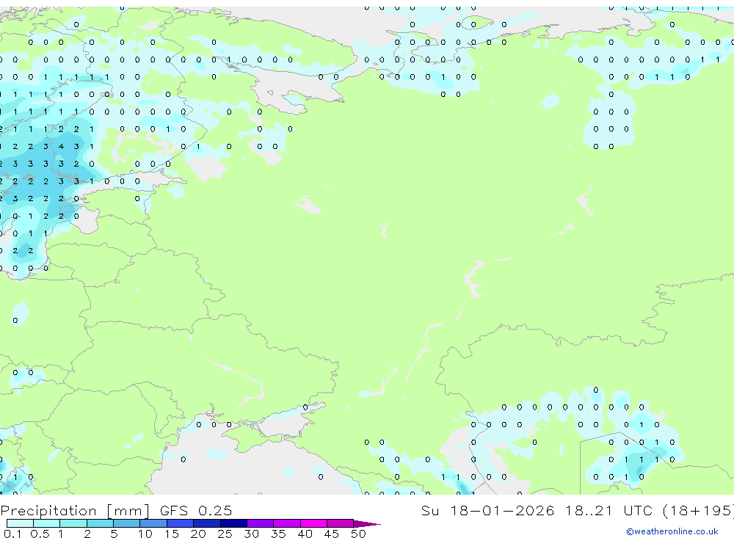Click the legend swatch between 15 and 20
Viewport: 734px width, 538px height.
point(181,523)
